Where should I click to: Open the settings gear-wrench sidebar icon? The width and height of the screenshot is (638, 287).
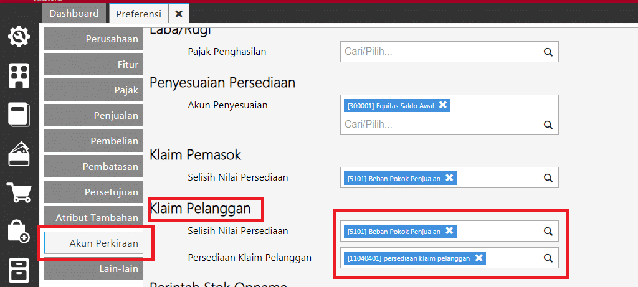click(19, 37)
